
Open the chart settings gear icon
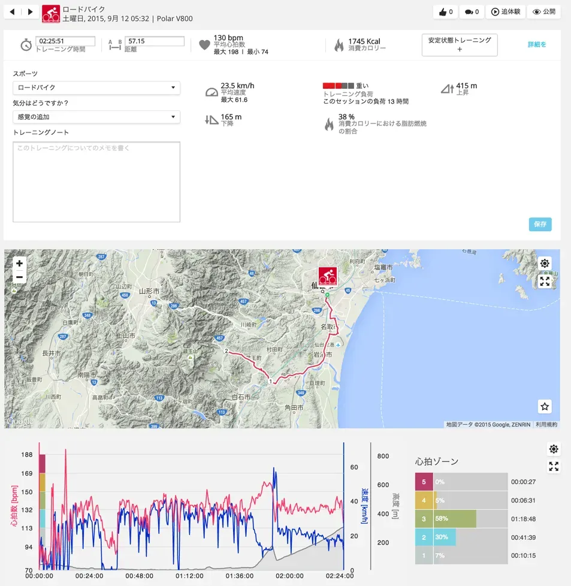(553, 449)
